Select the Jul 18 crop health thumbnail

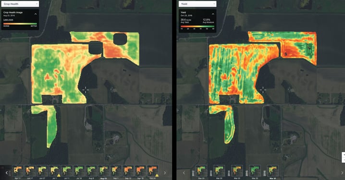79,171
